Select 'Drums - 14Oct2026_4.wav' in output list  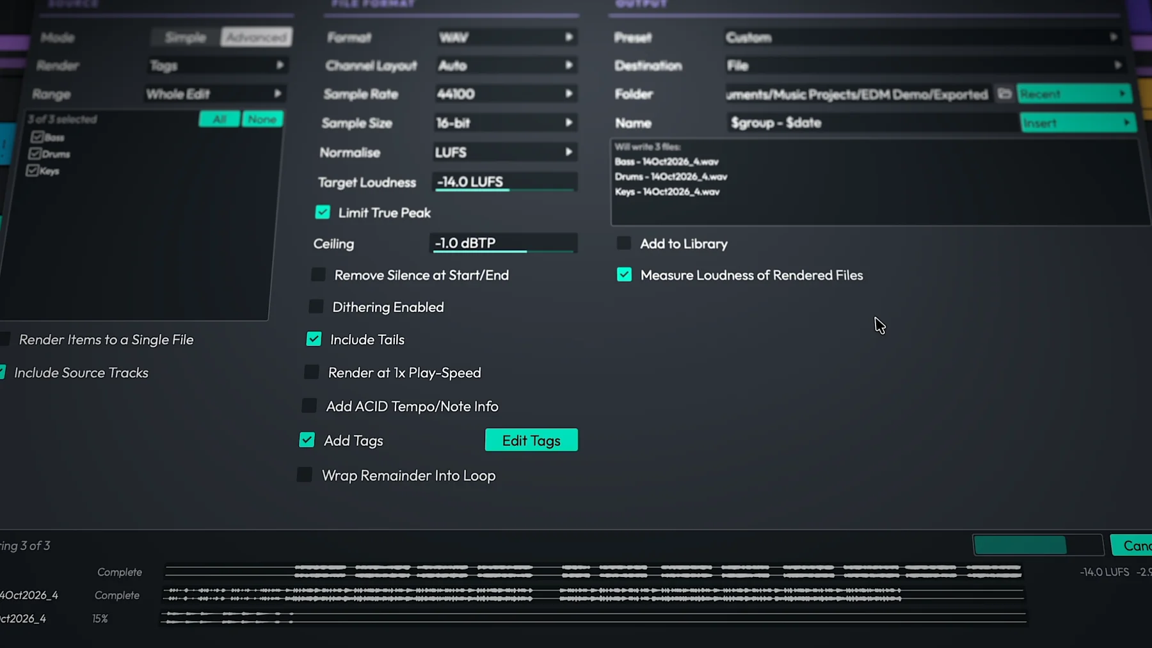[x=671, y=177]
